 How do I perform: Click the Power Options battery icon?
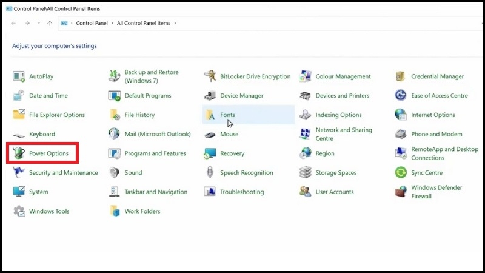point(19,153)
